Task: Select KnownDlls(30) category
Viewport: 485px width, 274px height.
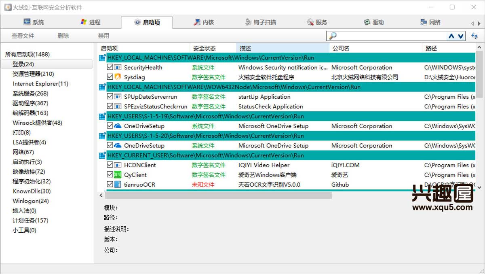Action: coord(32,191)
